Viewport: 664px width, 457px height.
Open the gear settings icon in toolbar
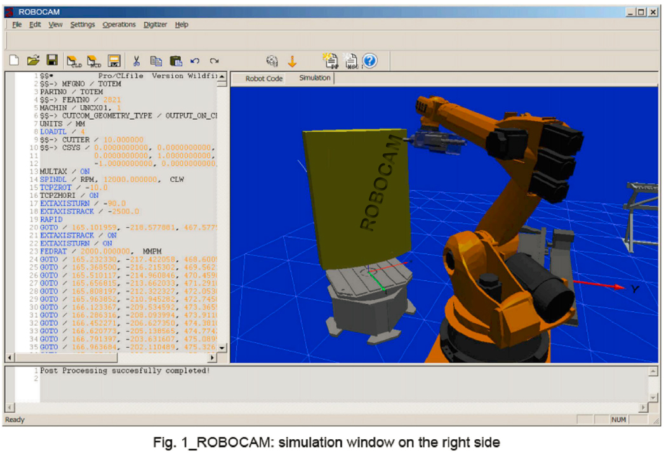(x=272, y=61)
